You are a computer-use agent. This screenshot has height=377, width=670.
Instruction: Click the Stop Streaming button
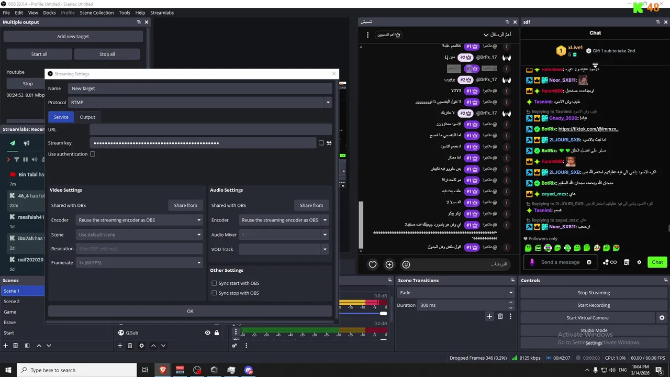[x=594, y=293]
